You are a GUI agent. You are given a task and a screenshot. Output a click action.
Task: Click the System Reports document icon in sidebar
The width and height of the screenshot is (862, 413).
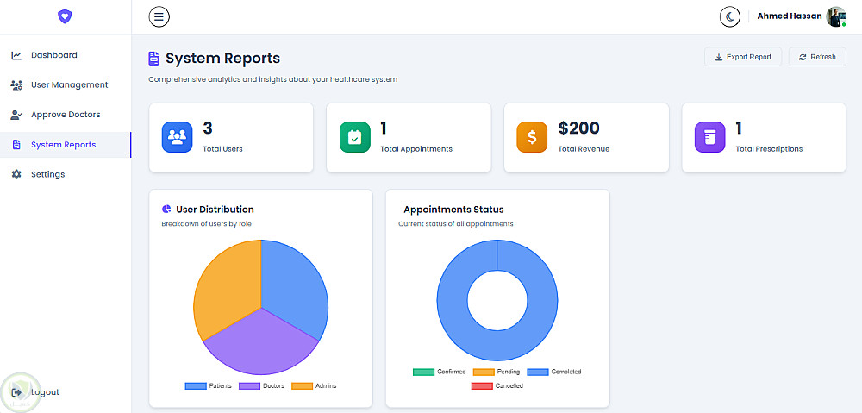(x=16, y=145)
